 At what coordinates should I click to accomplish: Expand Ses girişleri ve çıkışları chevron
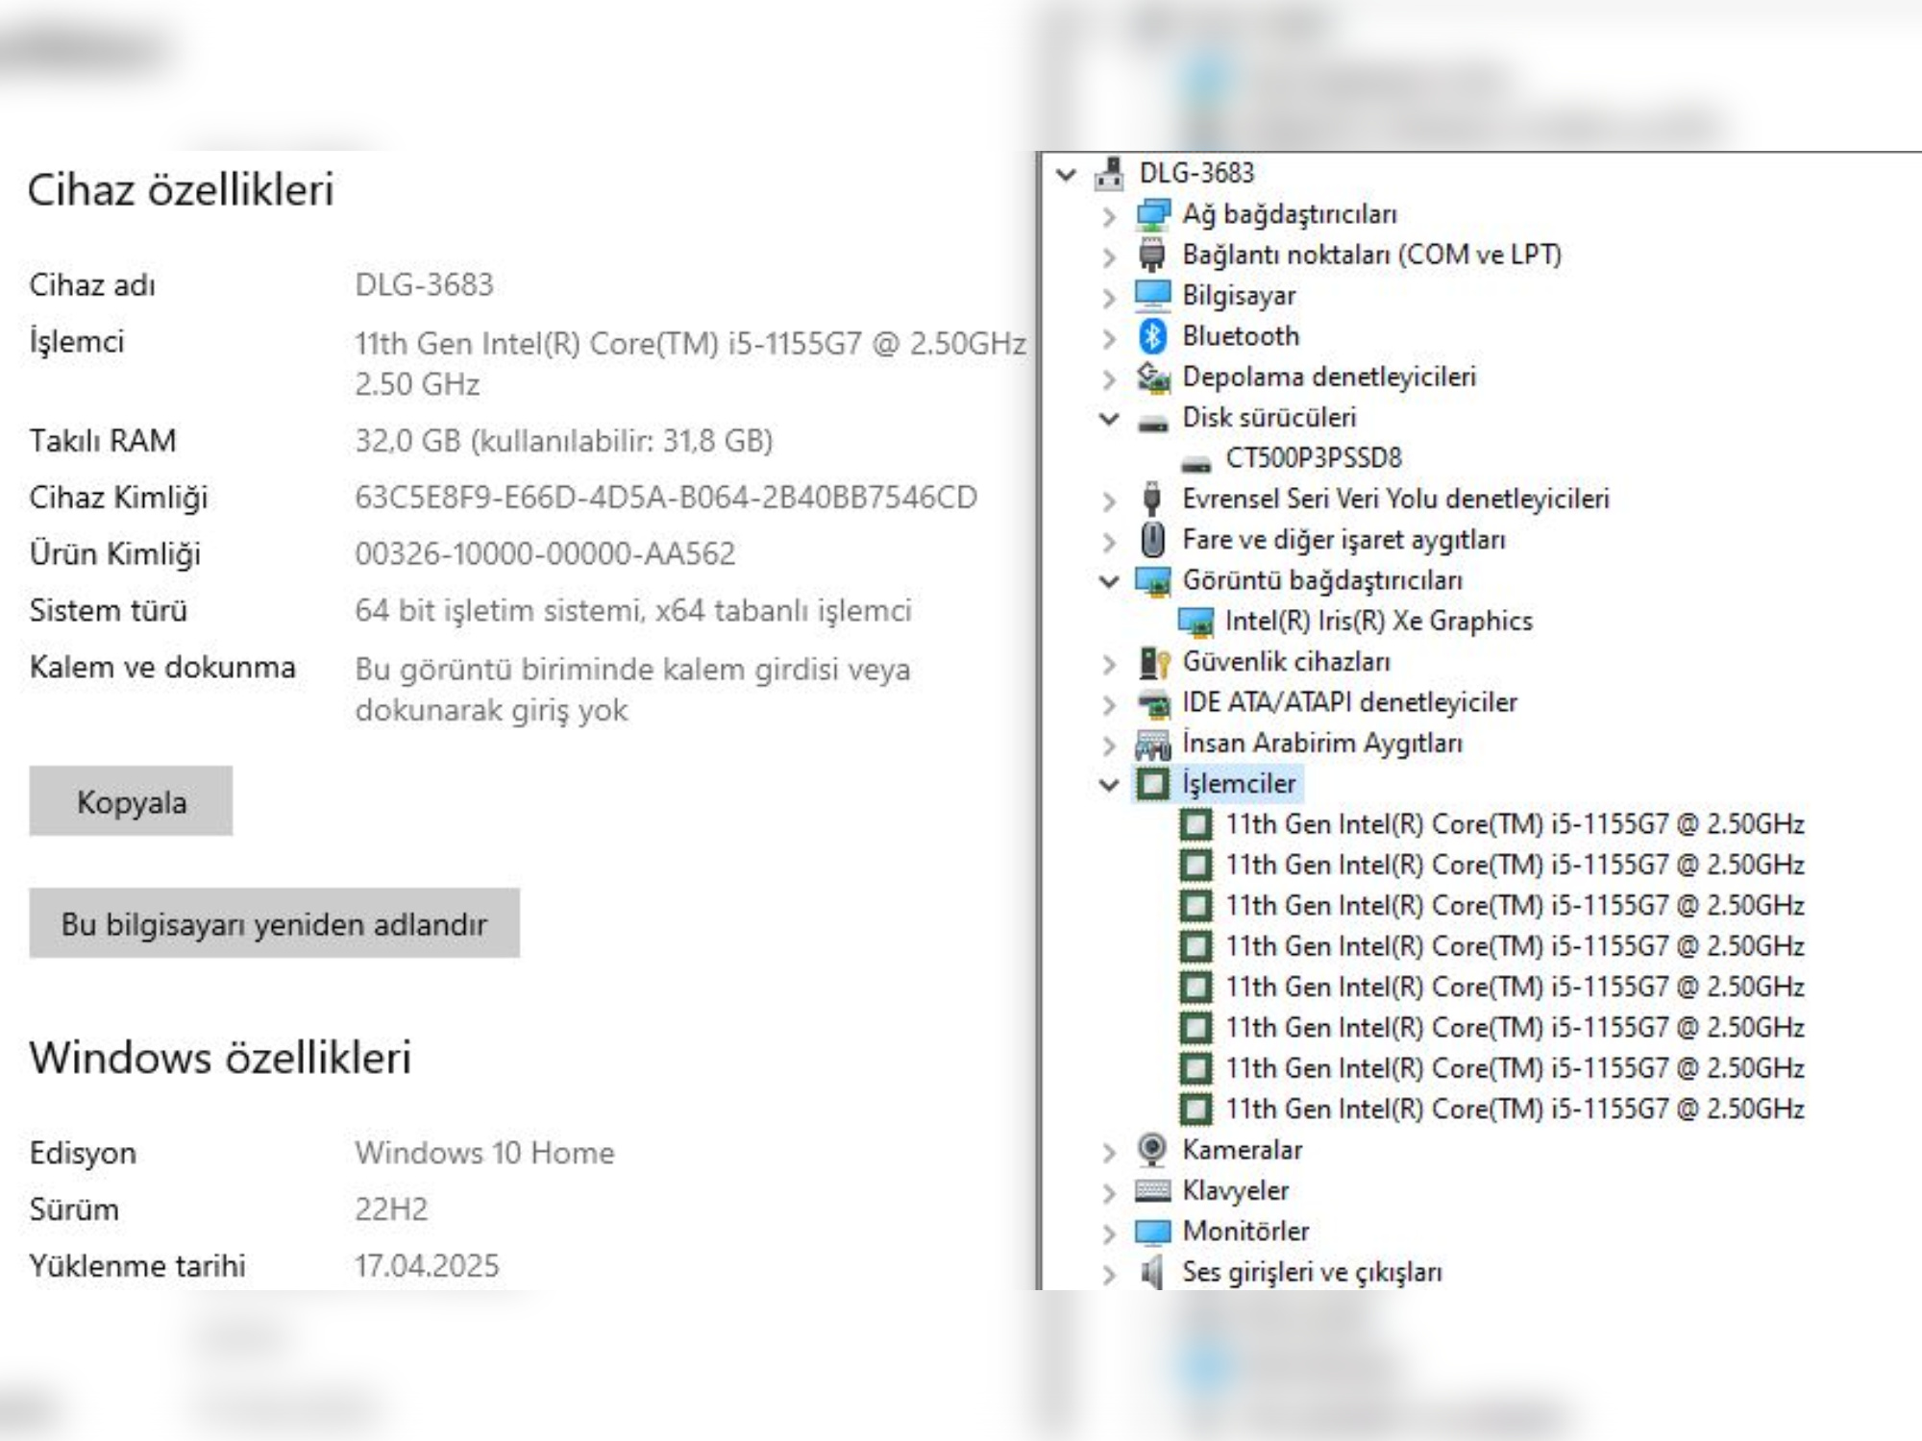pyautogui.click(x=1109, y=1274)
